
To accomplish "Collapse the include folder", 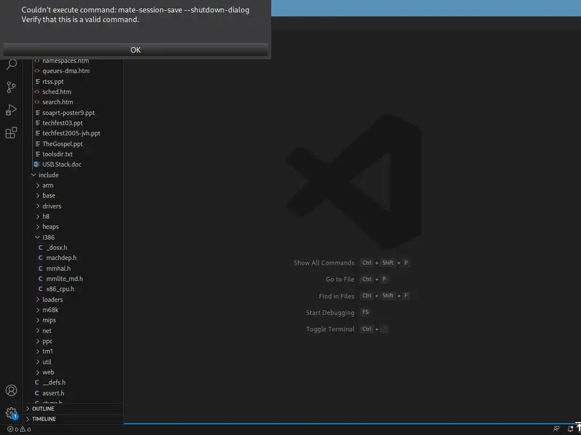I will [73, 175].
